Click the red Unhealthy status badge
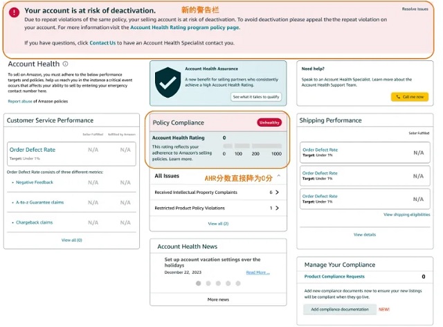The width and height of the screenshot is (443, 327). [x=269, y=123]
